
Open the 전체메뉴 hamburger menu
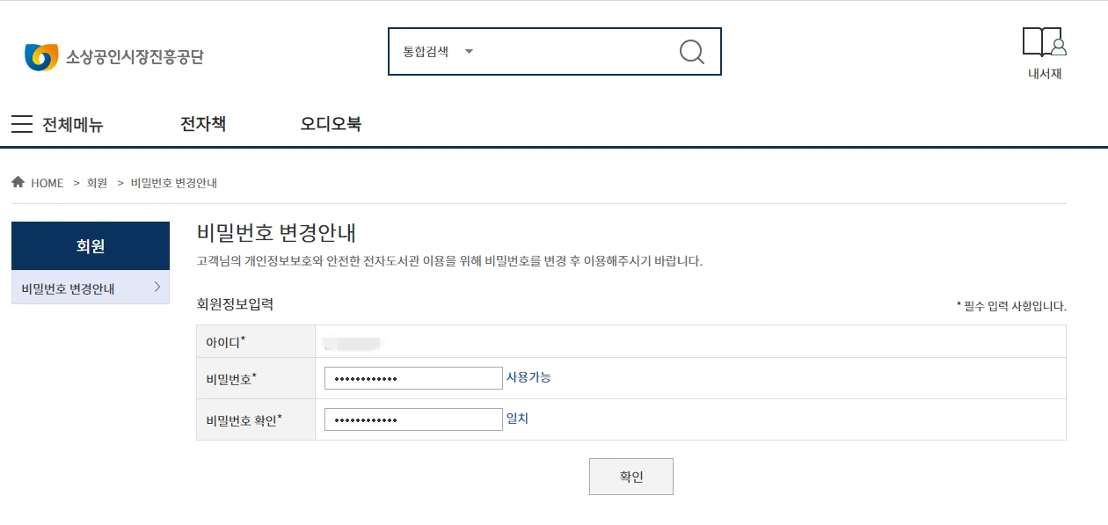(x=22, y=124)
